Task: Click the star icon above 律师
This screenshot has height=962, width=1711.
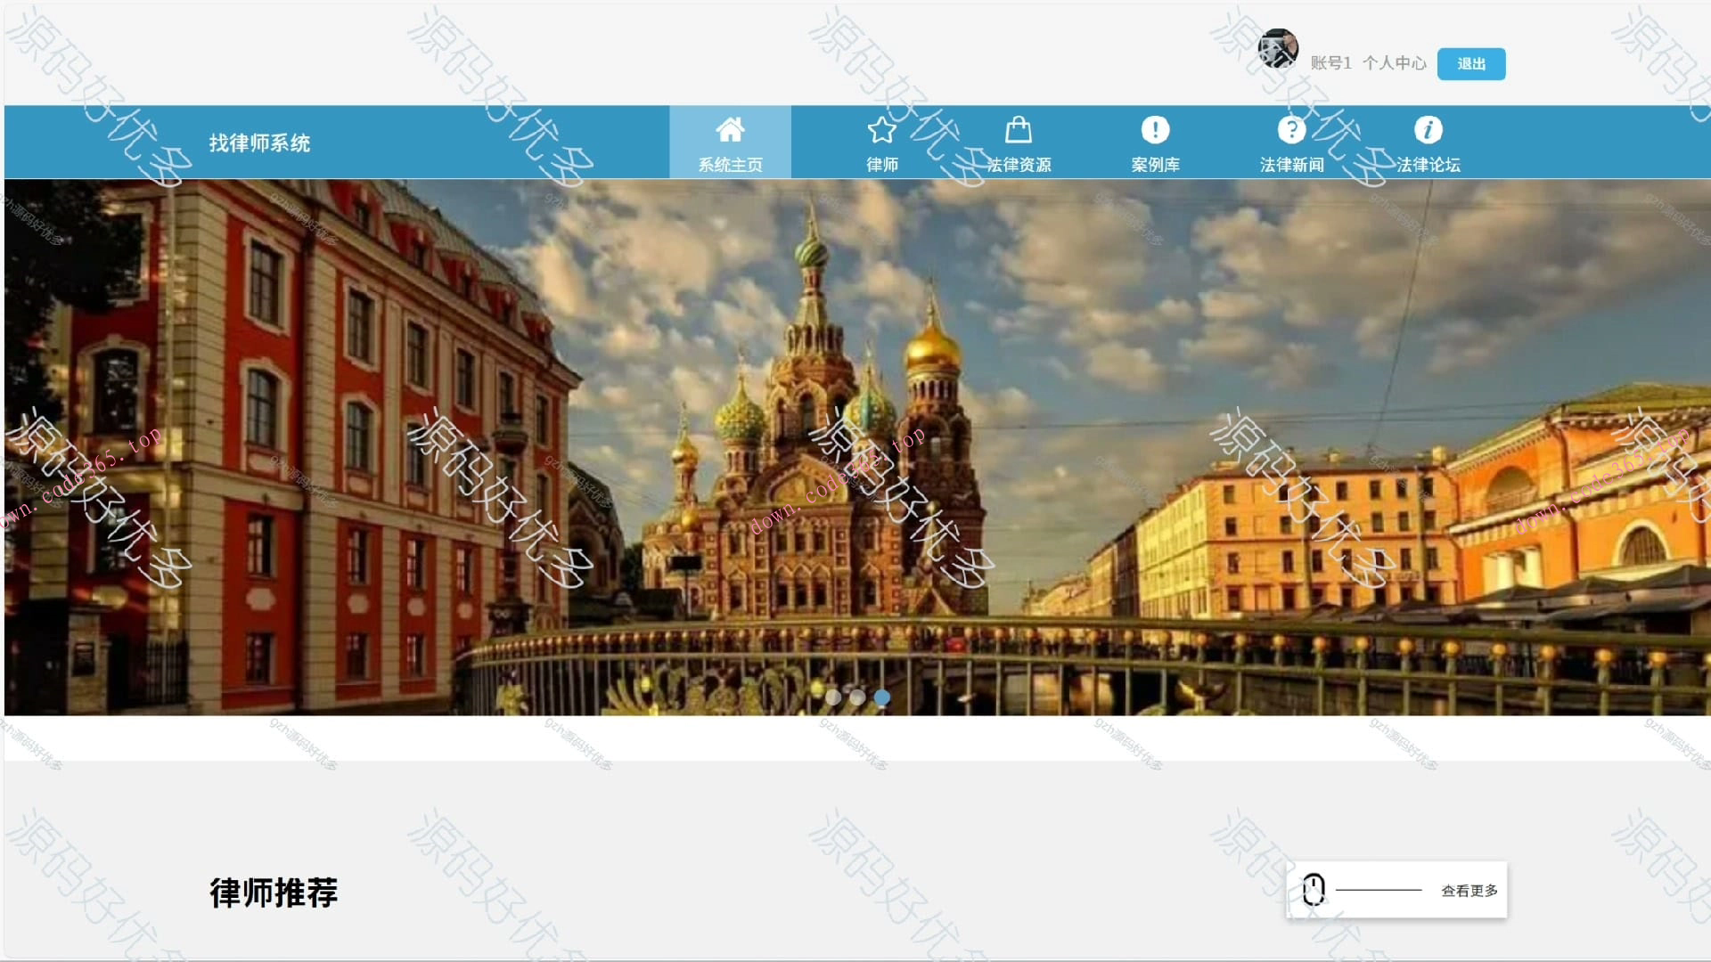Action: point(881,130)
